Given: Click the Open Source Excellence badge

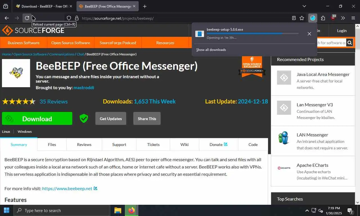Looking at the screenshot, I should click(x=252, y=67).
